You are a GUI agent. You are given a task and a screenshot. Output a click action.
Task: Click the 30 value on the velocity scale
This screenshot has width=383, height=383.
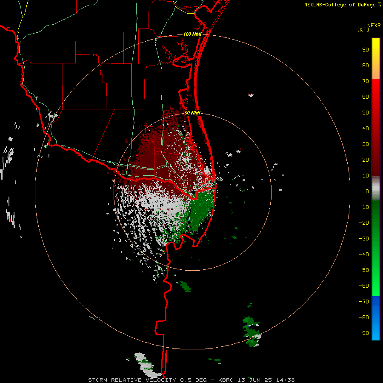(366, 144)
